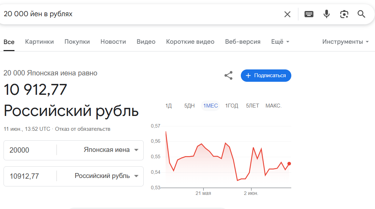The width and height of the screenshot is (375, 209).
Task: Clear the search query with X icon
Action: (287, 14)
